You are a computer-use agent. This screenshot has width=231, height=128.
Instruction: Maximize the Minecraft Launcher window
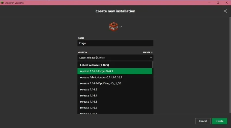pyautogui.click(x=218, y=3)
